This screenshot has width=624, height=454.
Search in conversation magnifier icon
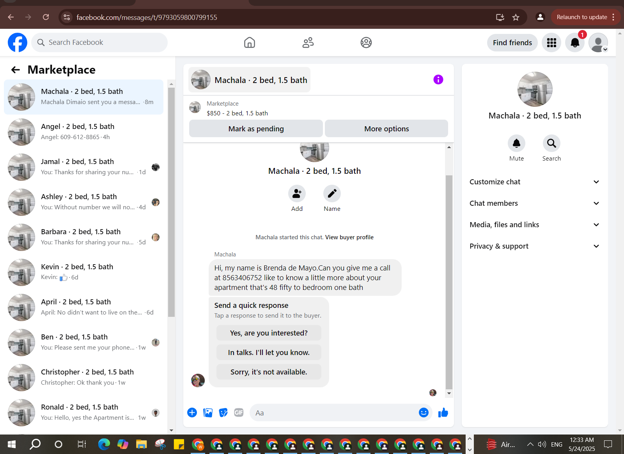(x=551, y=143)
